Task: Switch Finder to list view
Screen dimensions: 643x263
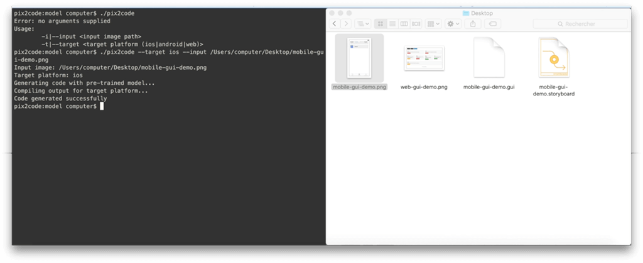Action: (x=392, y=24)
